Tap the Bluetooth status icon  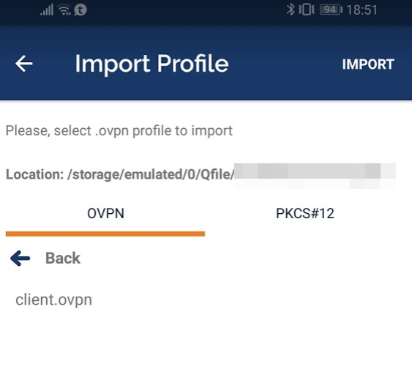291,10
